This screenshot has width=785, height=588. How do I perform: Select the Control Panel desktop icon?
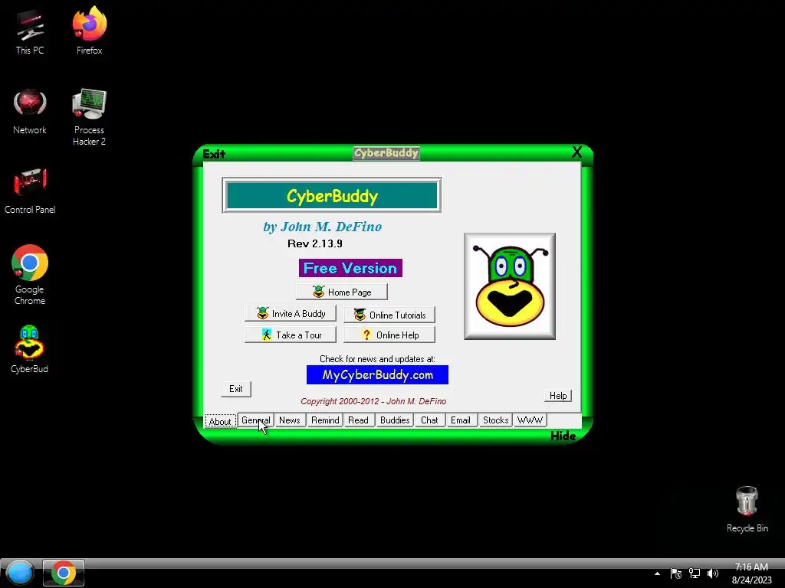click(x=30, y=191)
